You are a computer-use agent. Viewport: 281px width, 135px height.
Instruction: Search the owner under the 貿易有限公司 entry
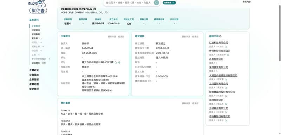(226, 112)
